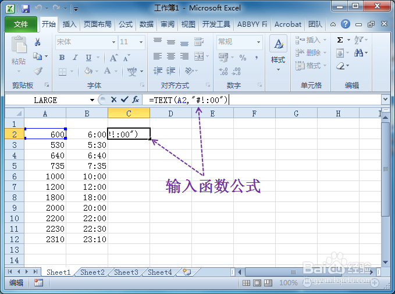The width and height of the screenshot is (395, 294).
Task: Click the Decrease Indent icon
Action: tap(158, 70)
